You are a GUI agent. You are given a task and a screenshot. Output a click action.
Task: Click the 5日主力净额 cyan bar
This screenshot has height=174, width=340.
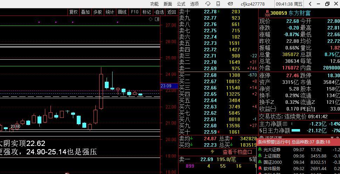(296, 130)
